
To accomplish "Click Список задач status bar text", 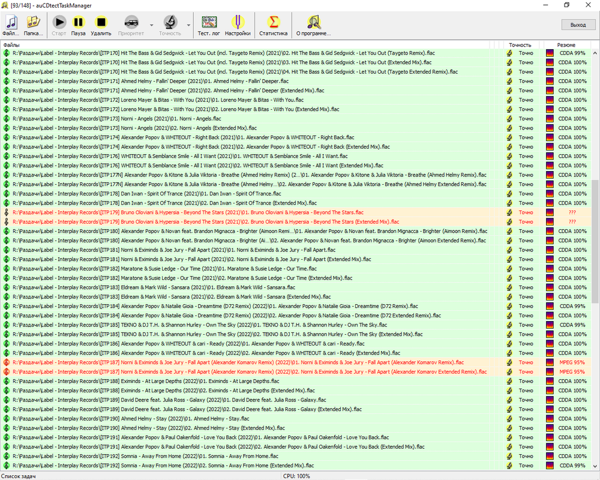I will tap(19, 476).
